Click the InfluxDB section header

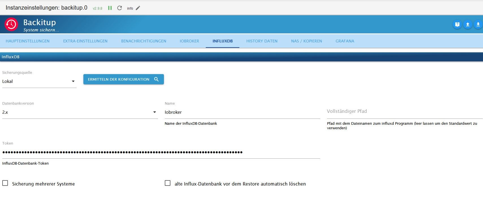click(241, 57)
